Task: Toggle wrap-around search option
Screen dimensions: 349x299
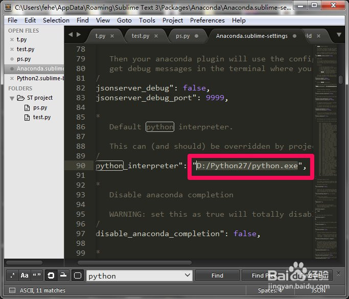Action: tap(51, 275)
